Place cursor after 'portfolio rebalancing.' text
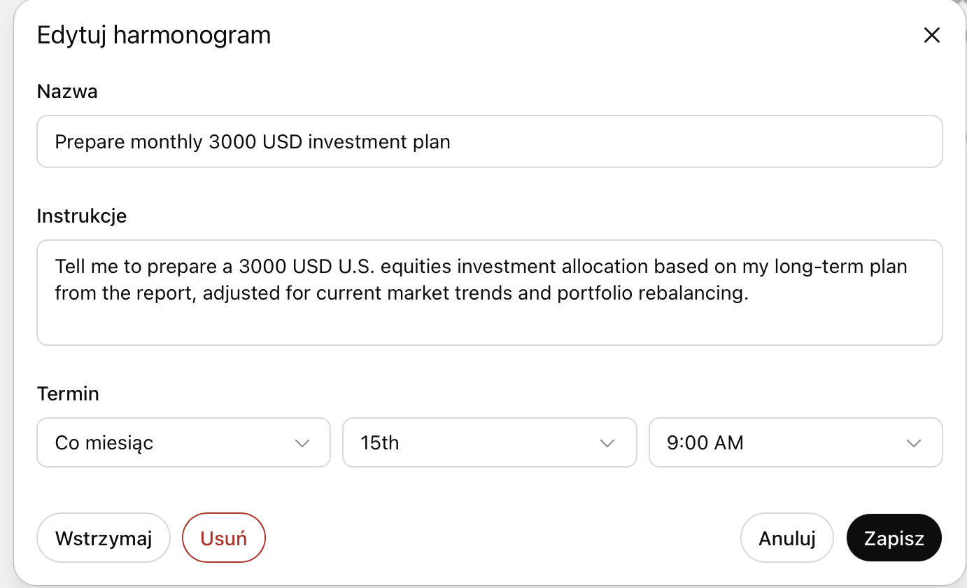Screen dimensions: 967x588 pyautogui.click(x=750, y=293)
